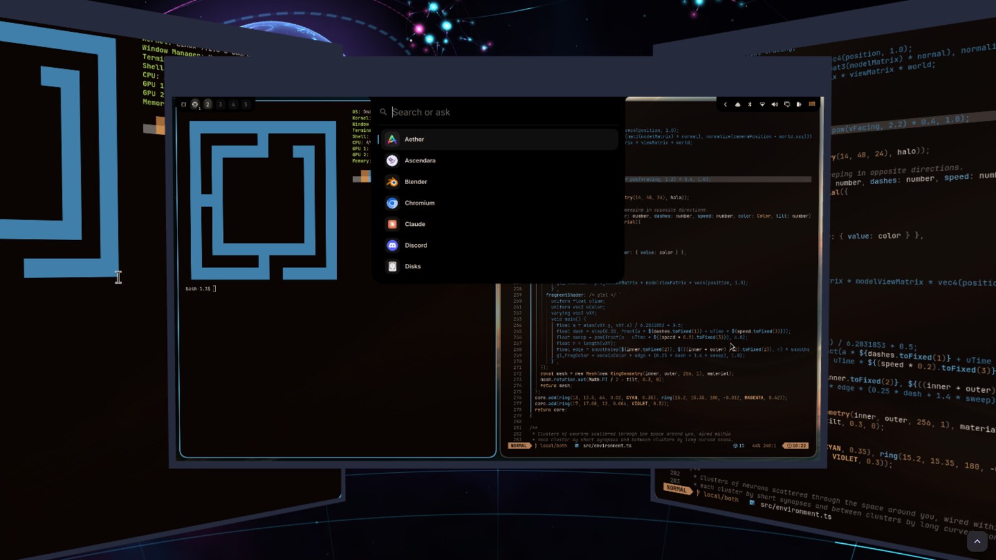Click the battery indicator icon
996x560 pixels.
pos(799,105)
